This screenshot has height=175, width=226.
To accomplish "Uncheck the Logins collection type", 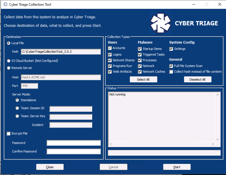I will [x=110, y=55].
